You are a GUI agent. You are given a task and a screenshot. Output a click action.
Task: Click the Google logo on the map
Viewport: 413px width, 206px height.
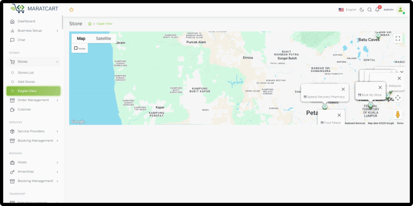[78, 122]
